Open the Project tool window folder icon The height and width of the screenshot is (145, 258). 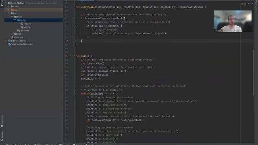2,5
